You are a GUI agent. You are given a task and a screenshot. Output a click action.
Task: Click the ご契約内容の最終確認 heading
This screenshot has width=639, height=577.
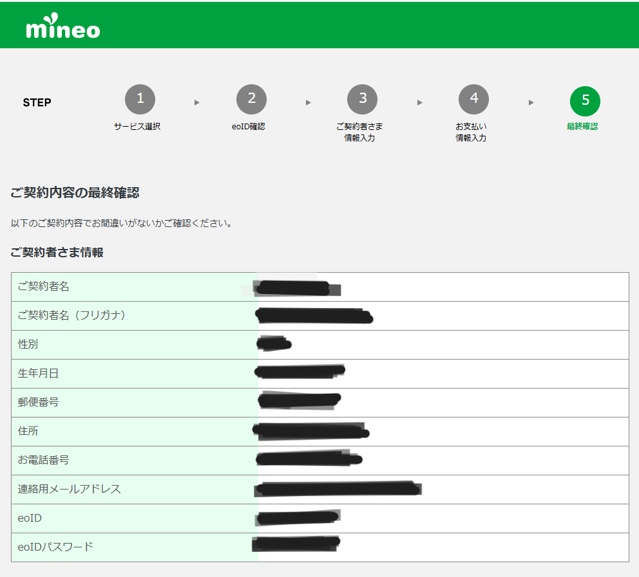(x=75, y=192)
